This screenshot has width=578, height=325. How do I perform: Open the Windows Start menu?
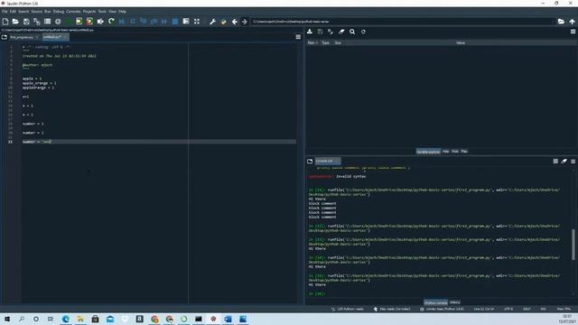click(x=6, y=319)
